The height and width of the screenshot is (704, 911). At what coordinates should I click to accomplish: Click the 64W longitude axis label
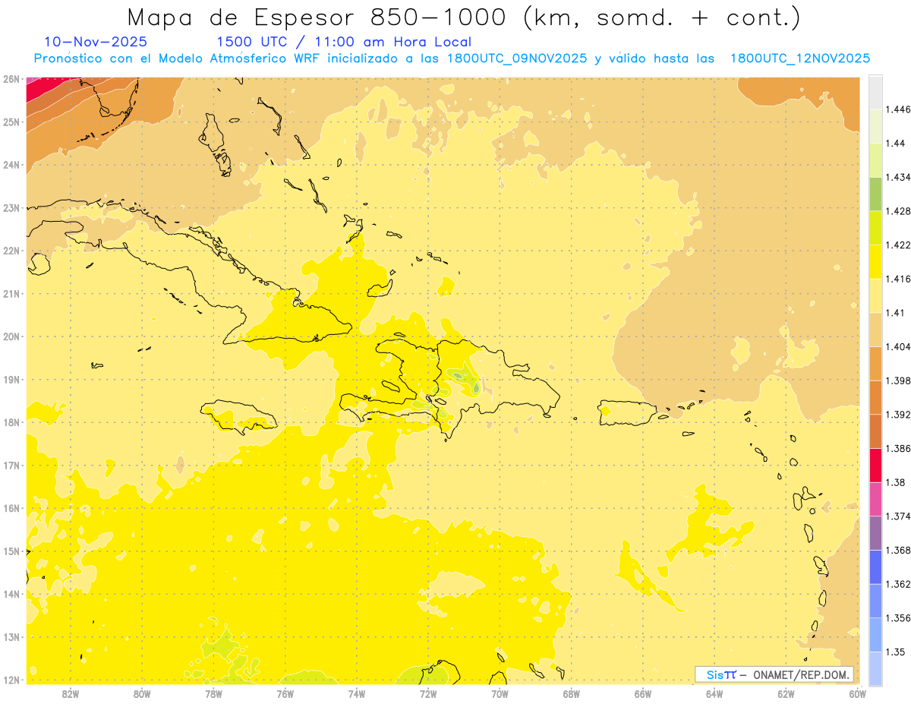(x=714, y=693)
